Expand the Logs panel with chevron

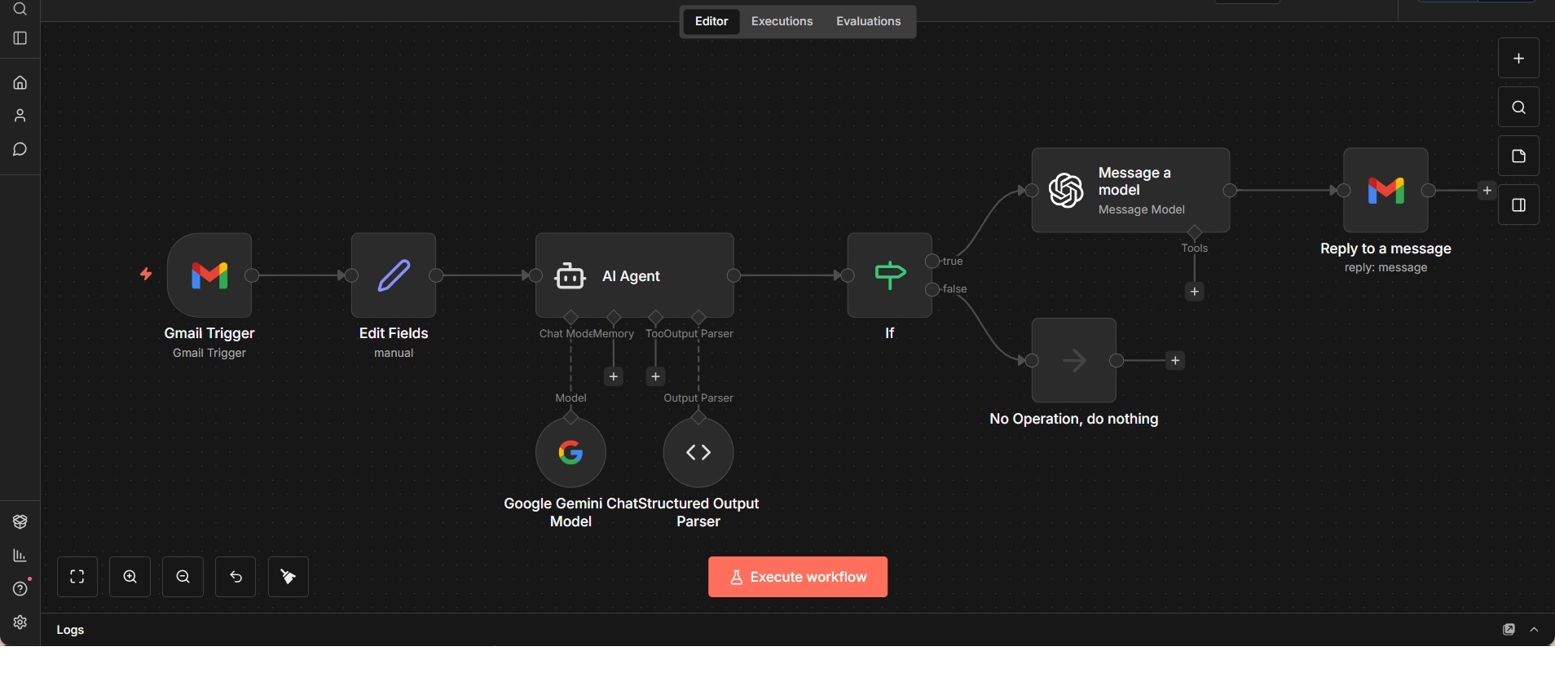(1535, 630)
